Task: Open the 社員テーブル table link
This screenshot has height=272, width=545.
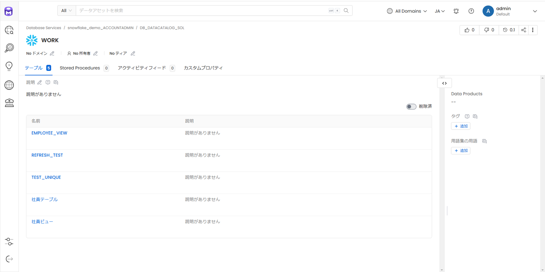Action: pyautogui.click(x=45, y=200)
